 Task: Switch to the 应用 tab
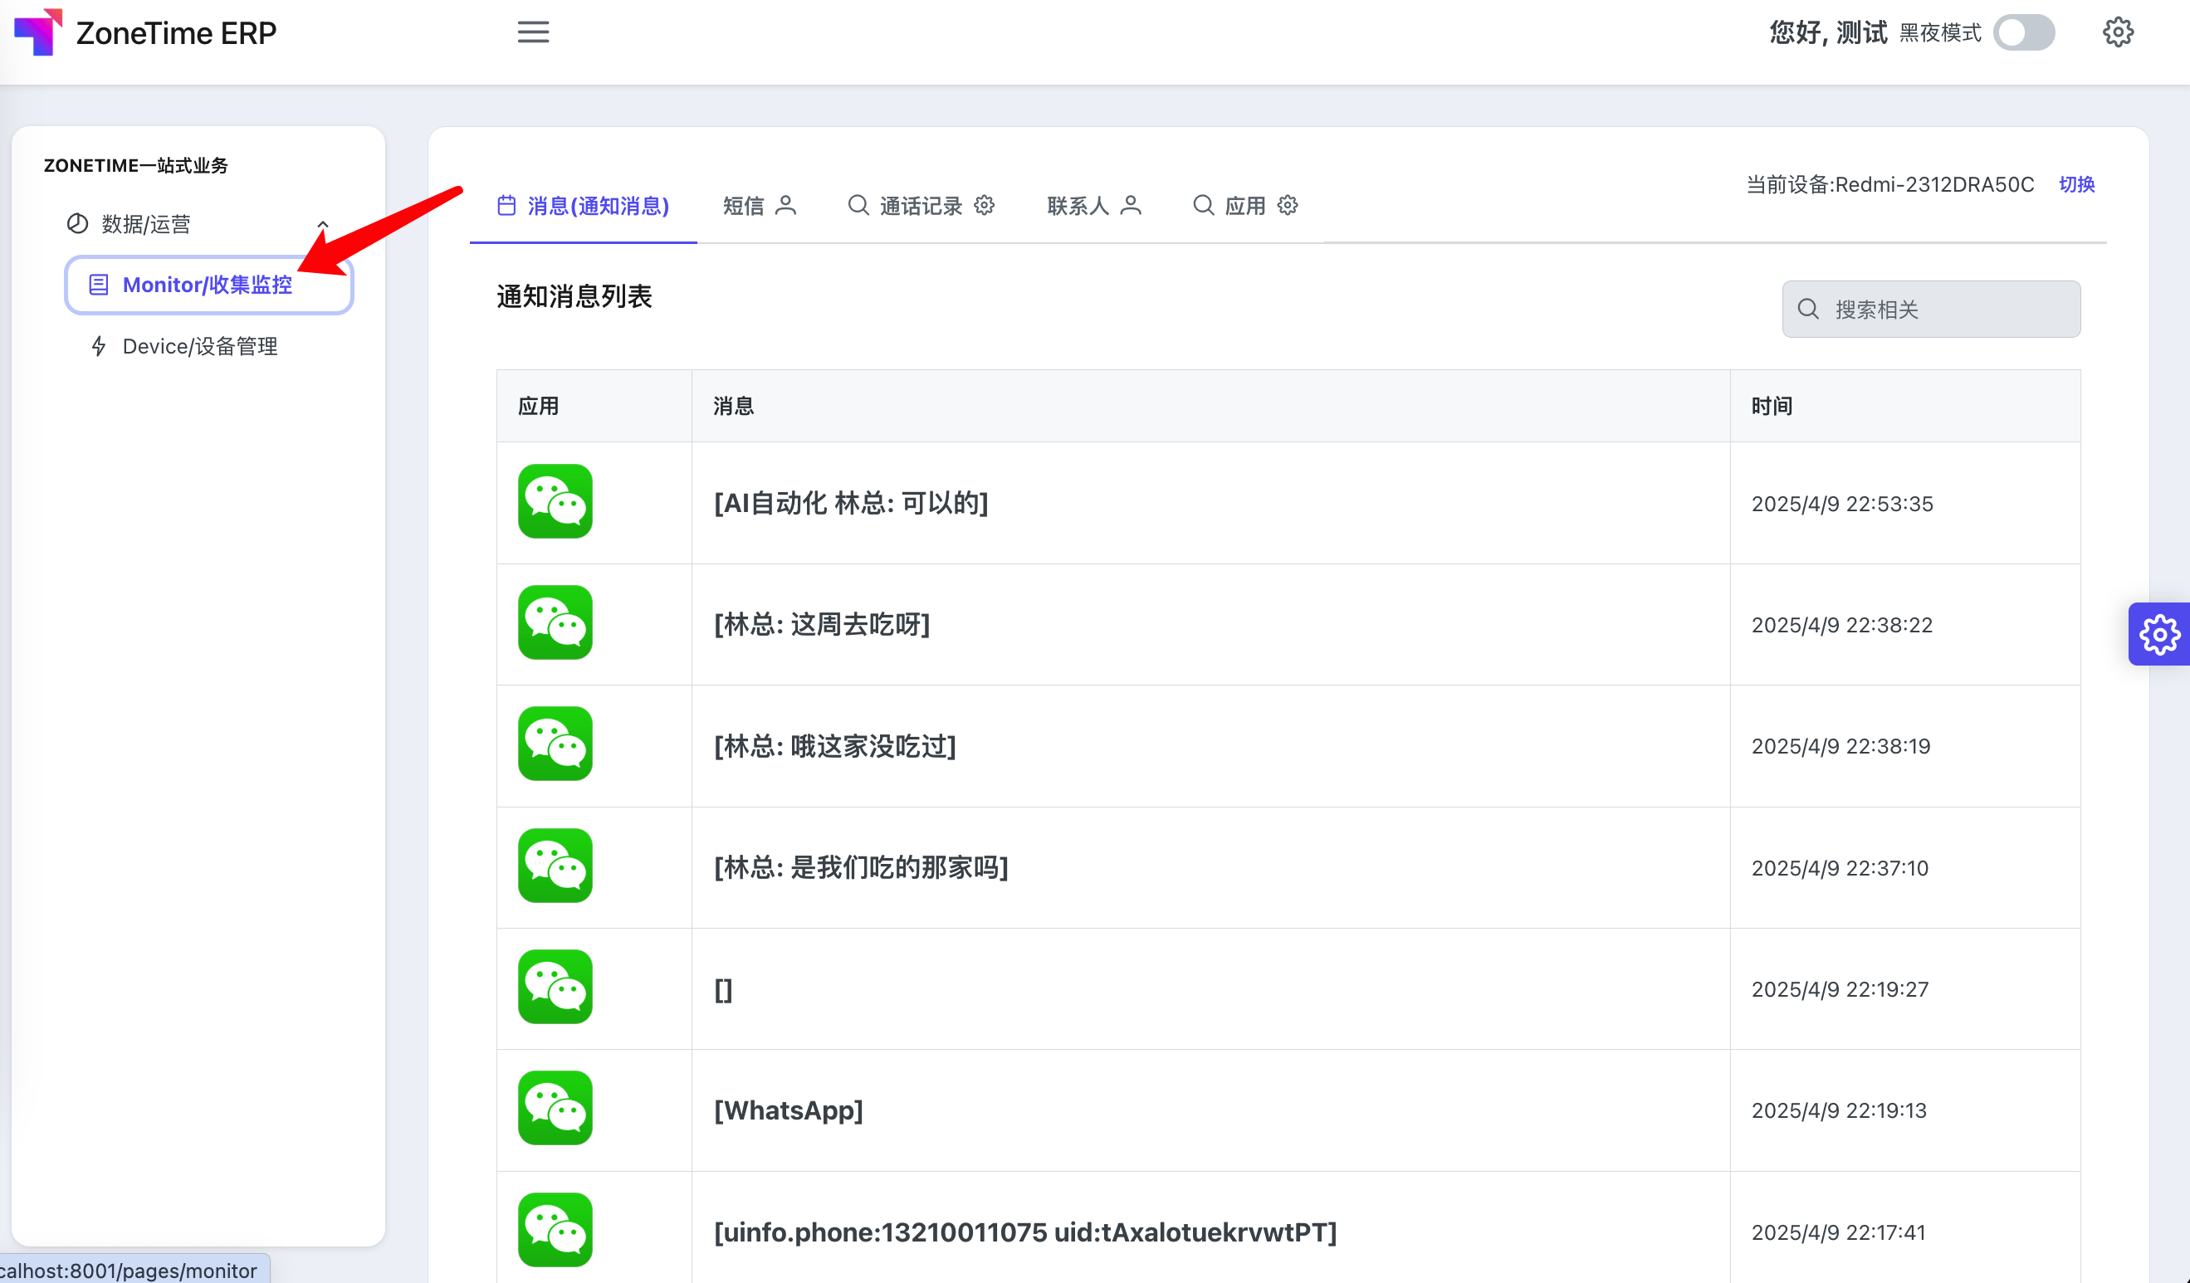pyautogui.click(x=1244, y=206)
